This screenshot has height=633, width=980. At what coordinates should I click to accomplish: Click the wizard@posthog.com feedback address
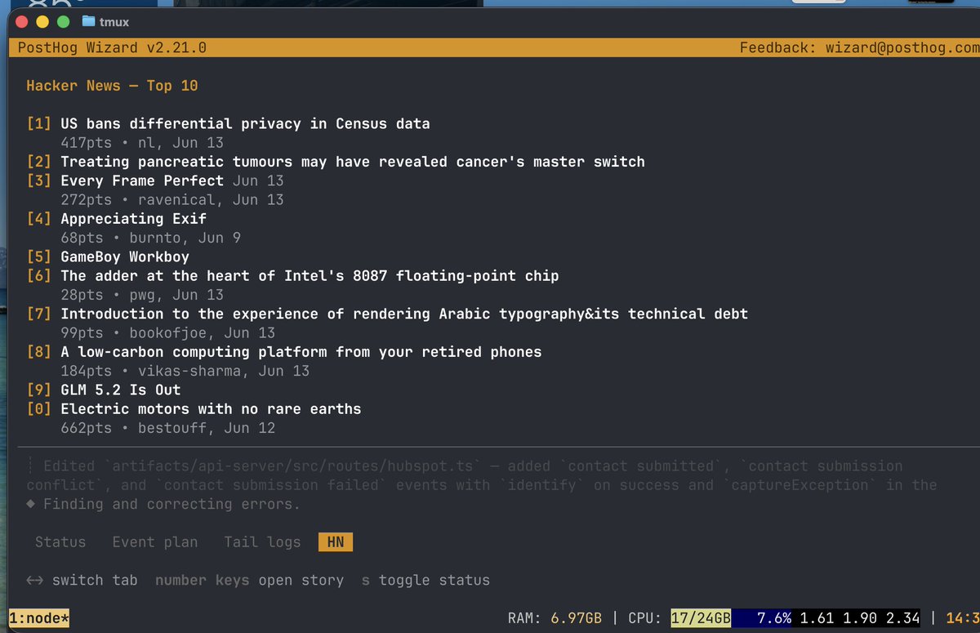click(x=901, y=48)
